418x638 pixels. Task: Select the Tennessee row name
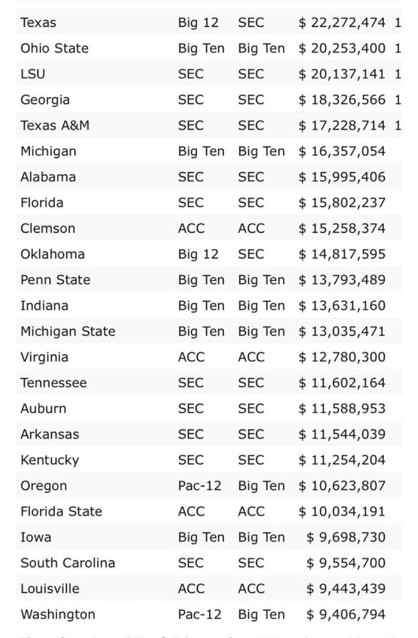(53, 383)
